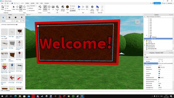Open the FILE menu
The width and height of the screenshot is (174, 98).
point(2,3)
